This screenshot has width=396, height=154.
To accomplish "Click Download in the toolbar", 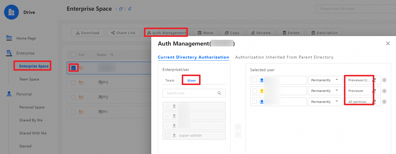I will [x=87, y=33].
